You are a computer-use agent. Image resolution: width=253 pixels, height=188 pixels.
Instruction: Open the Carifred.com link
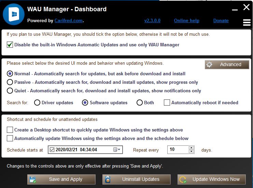68,21
